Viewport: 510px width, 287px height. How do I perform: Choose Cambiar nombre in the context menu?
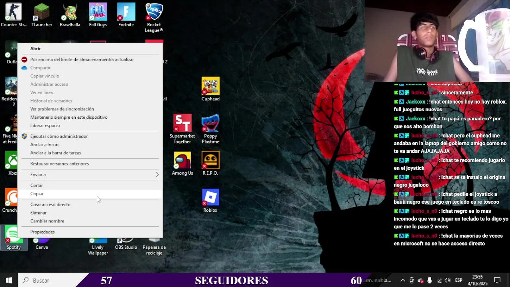tap(90, 221)
